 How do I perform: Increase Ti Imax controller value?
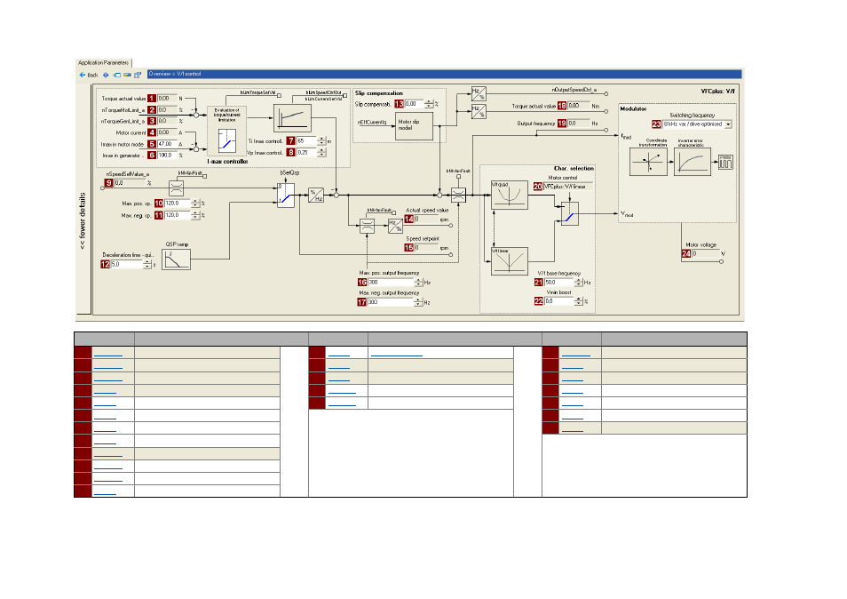[x=322, y=139]
